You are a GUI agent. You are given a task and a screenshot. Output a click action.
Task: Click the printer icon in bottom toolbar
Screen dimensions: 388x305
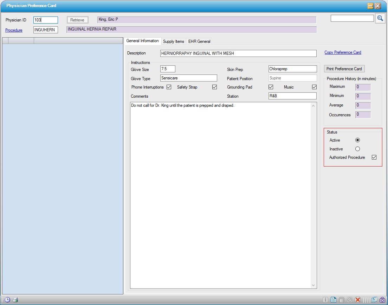pos(15,300)
